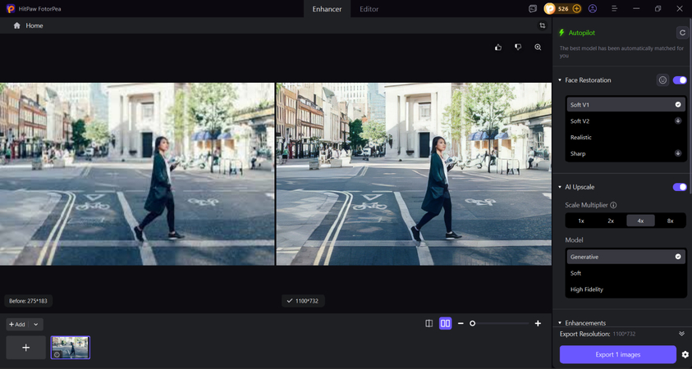The width and height of the screenshot is (692, 369).
Task: Expand the Enhancements section
Action: click(x=560, y=323)
